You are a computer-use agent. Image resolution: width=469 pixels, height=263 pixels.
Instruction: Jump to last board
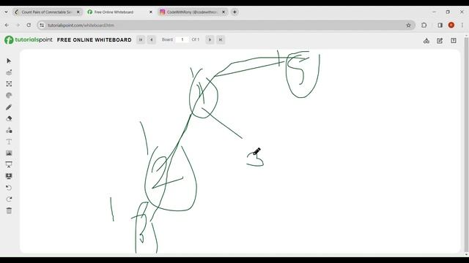221,39
